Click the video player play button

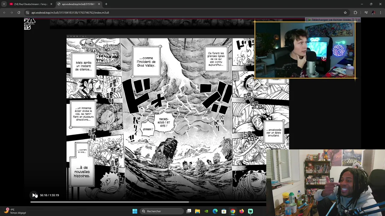tap(34, 195)
